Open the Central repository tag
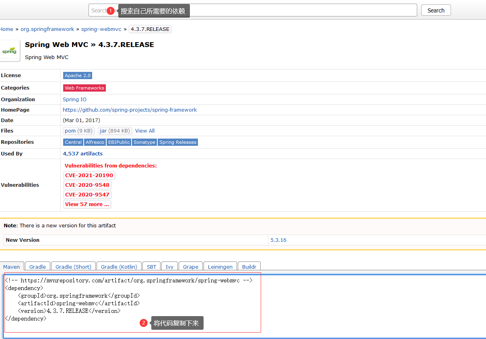Viewport: 486px width, 339px height. (x=73, y=142)
